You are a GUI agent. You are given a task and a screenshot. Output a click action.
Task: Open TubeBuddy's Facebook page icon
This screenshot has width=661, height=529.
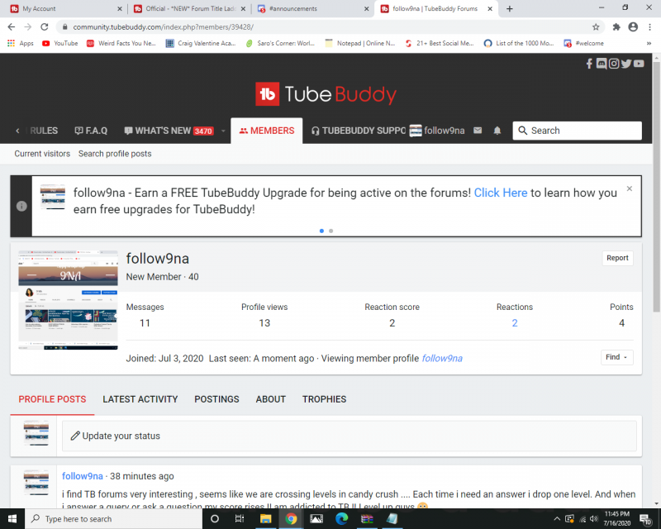pyautogui.click(x=589, y=64)
